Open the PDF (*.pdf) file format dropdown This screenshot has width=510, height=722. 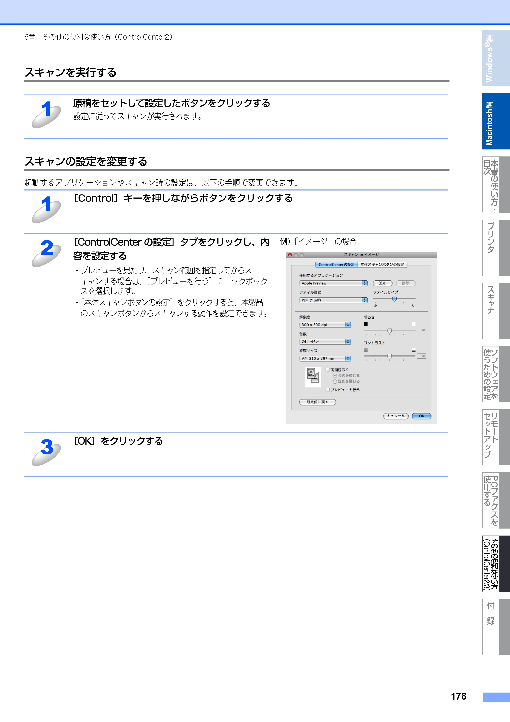[x=333, y=300]
